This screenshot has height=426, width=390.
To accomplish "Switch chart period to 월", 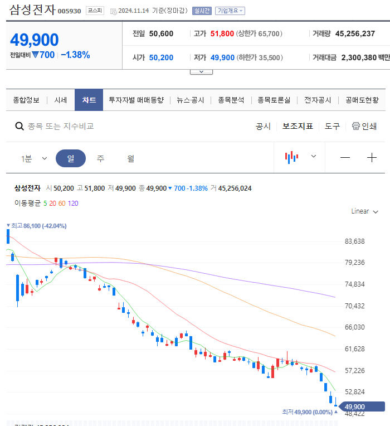I will pos(130,158).
